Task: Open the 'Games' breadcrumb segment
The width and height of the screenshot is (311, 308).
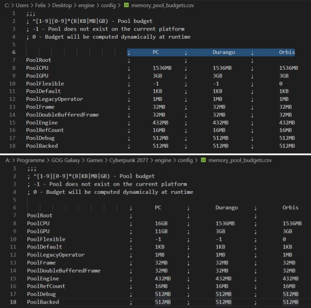Action: [x=95, y=160]
